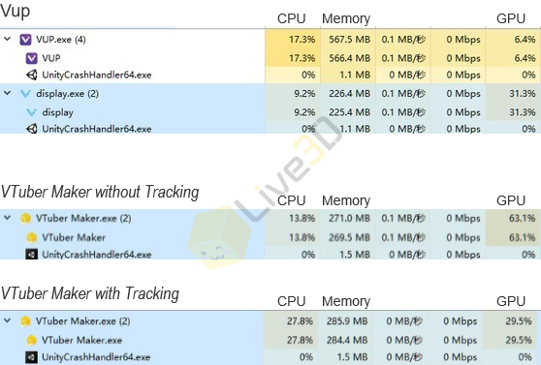Viewport: 541px width, 365px height.
Task: Collapse the VUP.exe (4) process group
Action: click(x=7, y=39)
